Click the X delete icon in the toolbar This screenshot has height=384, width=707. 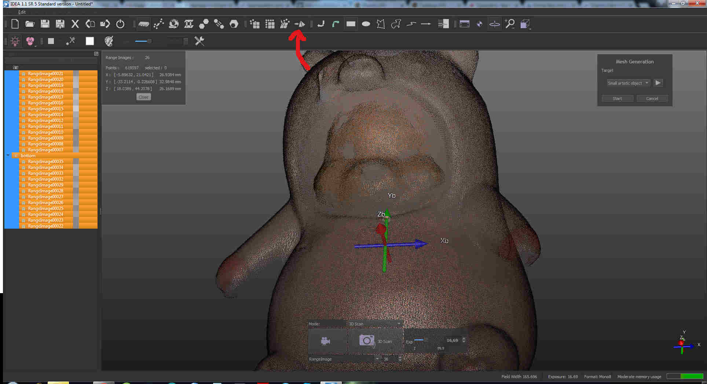click(75, 24)
